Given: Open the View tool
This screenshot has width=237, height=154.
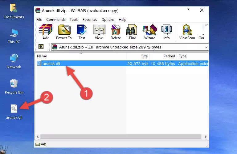Looking at the screenshot, I should 99,32.
